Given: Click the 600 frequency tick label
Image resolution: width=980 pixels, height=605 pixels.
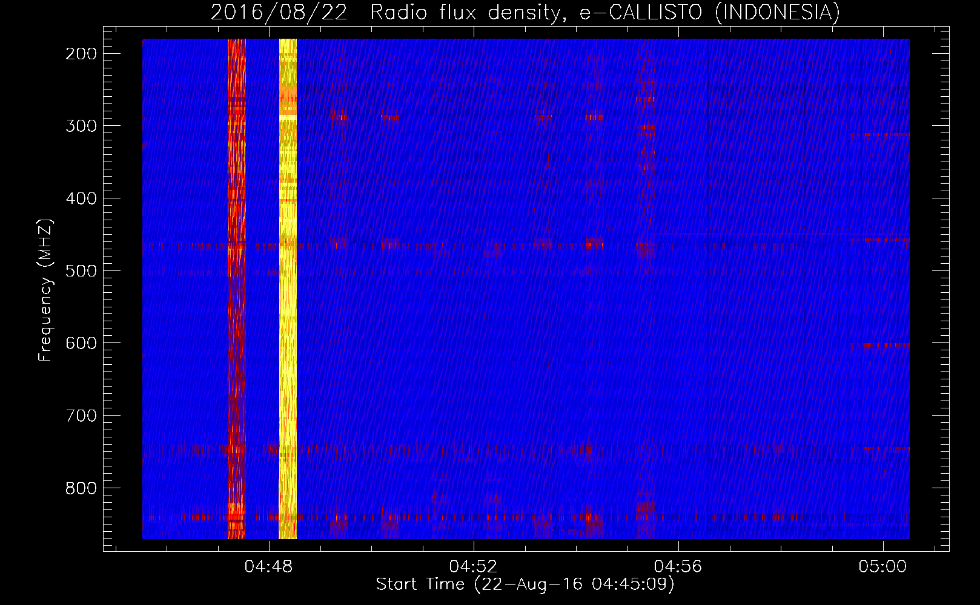Looking at the screenshot, I should point(81,343).
